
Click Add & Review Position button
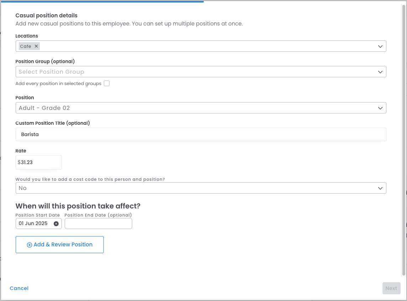[60, 245]
